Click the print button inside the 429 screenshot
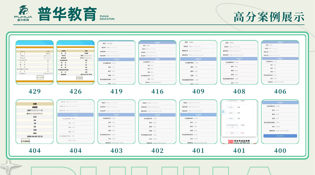Image resolution: width=315 pixels, height=175 pixels. (x=40, y=77)
